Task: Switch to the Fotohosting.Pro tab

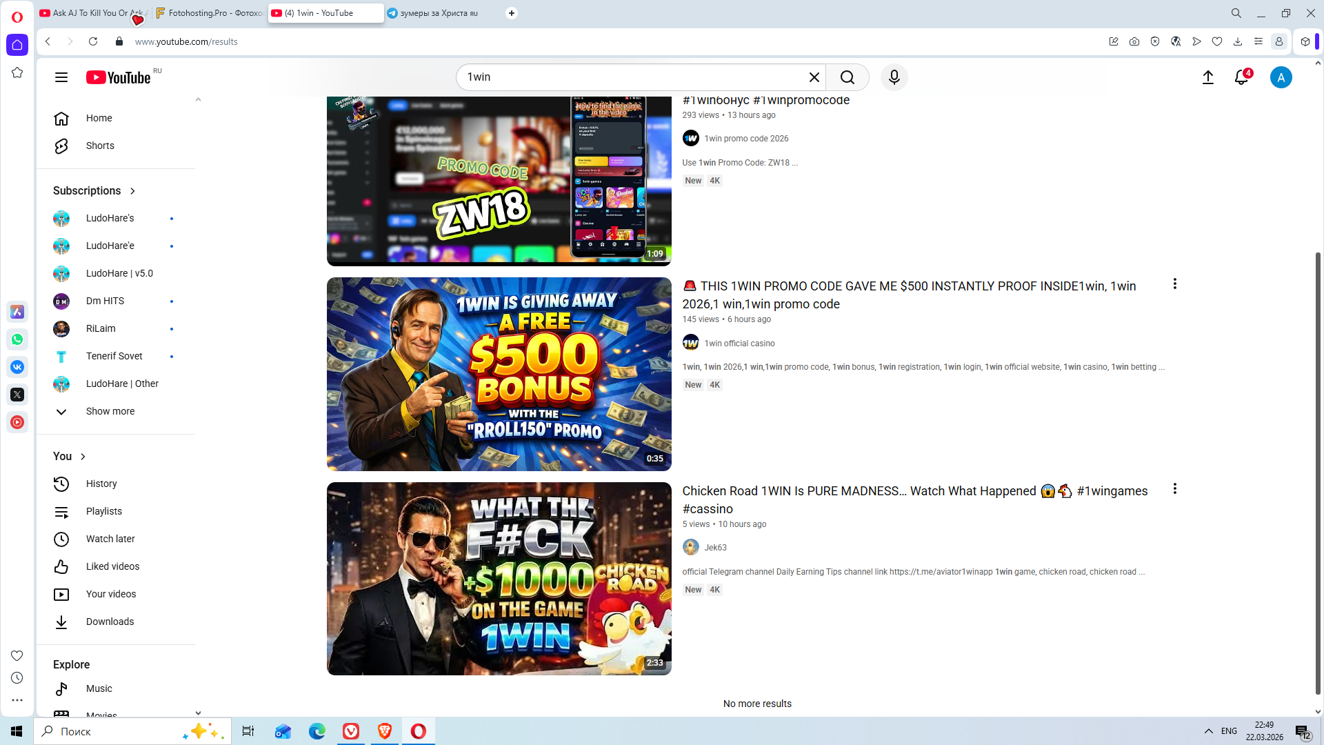Action: tap(209, 13)
